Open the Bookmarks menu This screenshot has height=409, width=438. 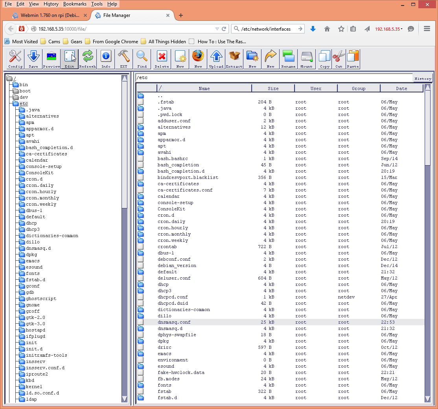75,4
